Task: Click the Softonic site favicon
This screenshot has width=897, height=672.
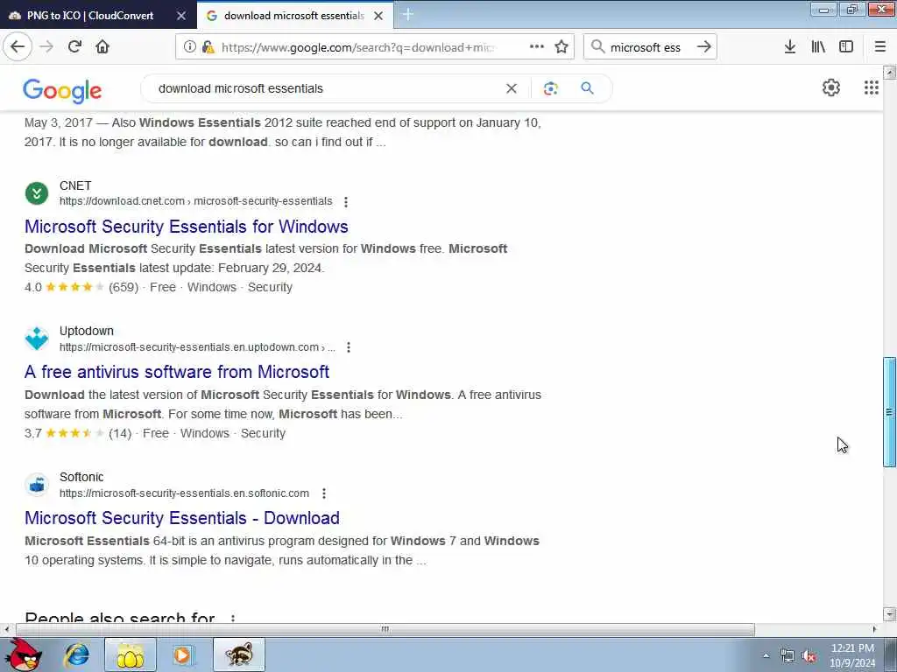Action: click(x=37, y=485)
